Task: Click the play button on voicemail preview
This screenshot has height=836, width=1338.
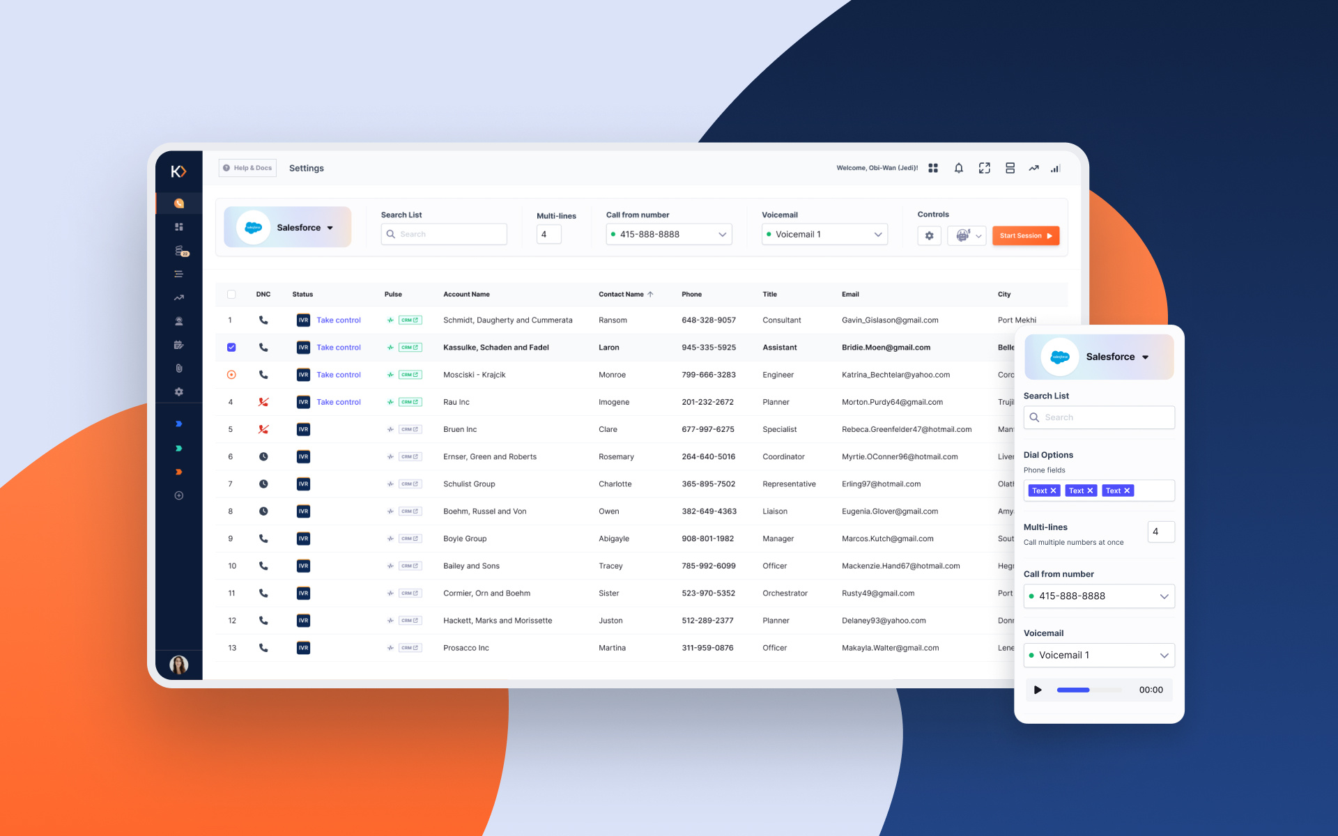Action: pyautogui.click(x=1038, y=690)
